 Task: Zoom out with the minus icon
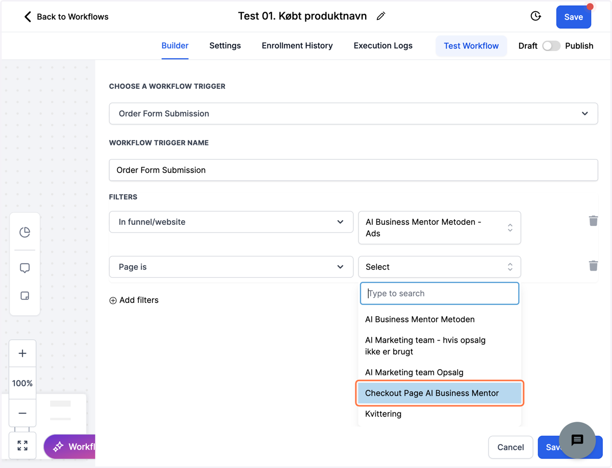(22, 413)
